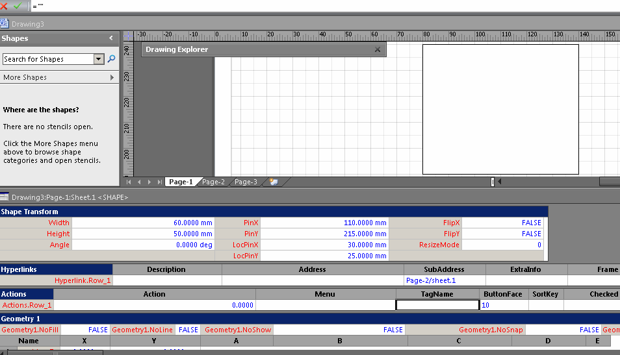Go to previous page tab arrow
Viewport: 620px width, 355px height.
click(139, 182)
